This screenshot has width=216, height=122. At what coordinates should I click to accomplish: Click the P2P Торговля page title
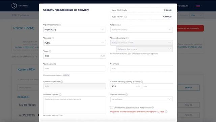tap(21, 15)
